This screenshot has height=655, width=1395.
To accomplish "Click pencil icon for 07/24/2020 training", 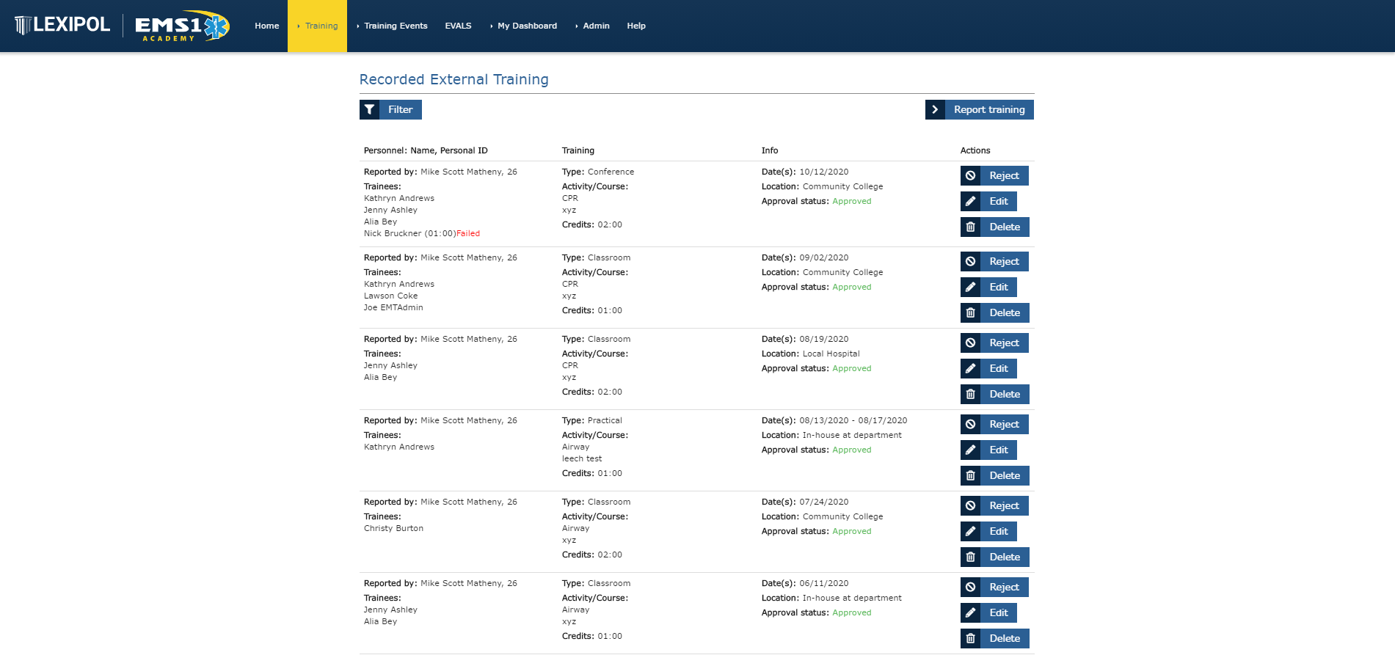I will coord(970,531).
